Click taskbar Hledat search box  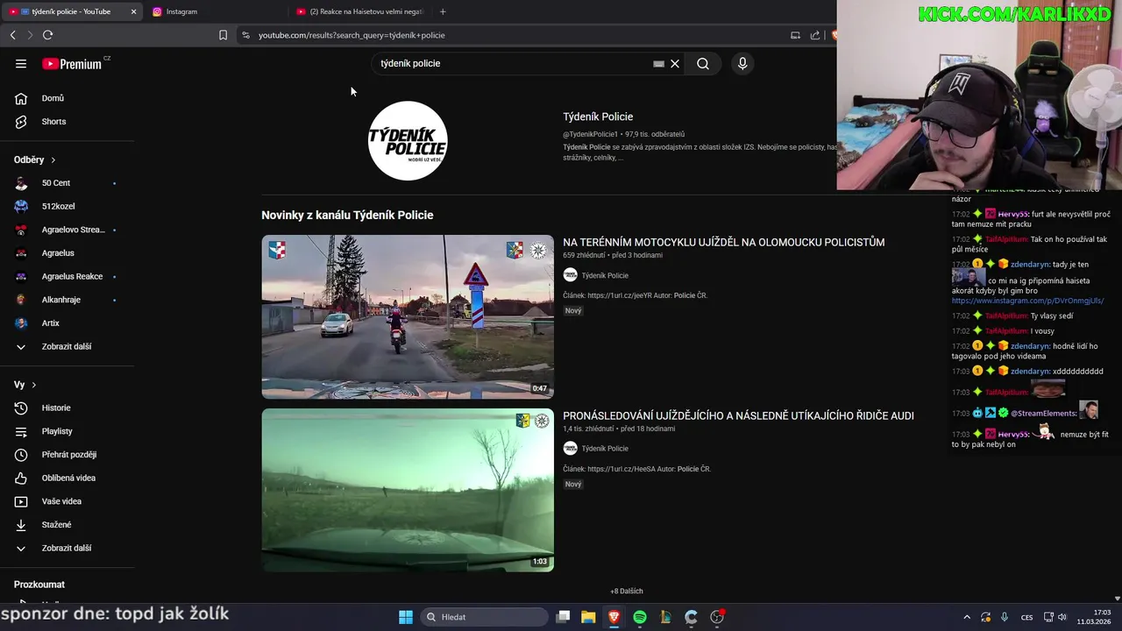[x=482, y=617]
